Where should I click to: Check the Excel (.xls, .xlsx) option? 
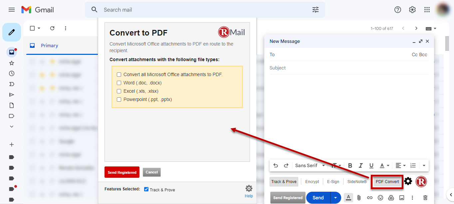pyautogui.click(x=119, y=91)
